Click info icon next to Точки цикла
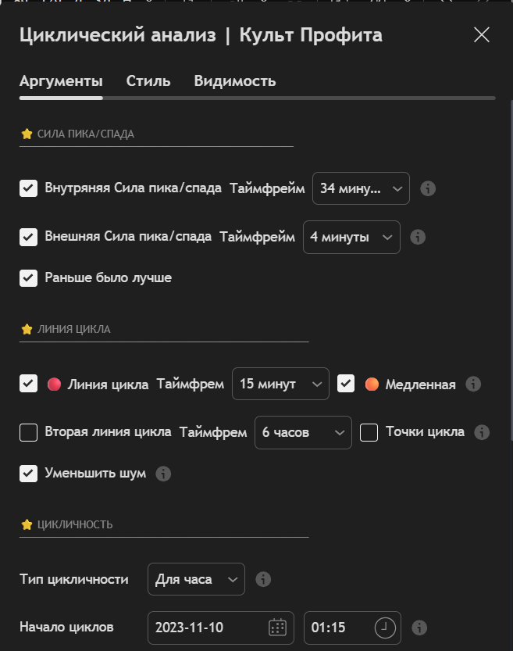 482,432
